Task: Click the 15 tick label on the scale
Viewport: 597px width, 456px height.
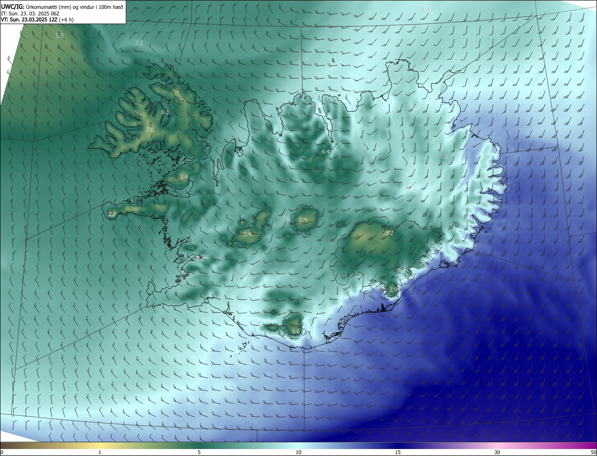Action: point(398,453)
